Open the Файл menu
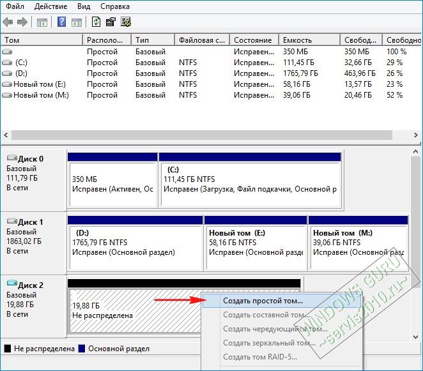423x371 pixels. [x=15, y=6]
